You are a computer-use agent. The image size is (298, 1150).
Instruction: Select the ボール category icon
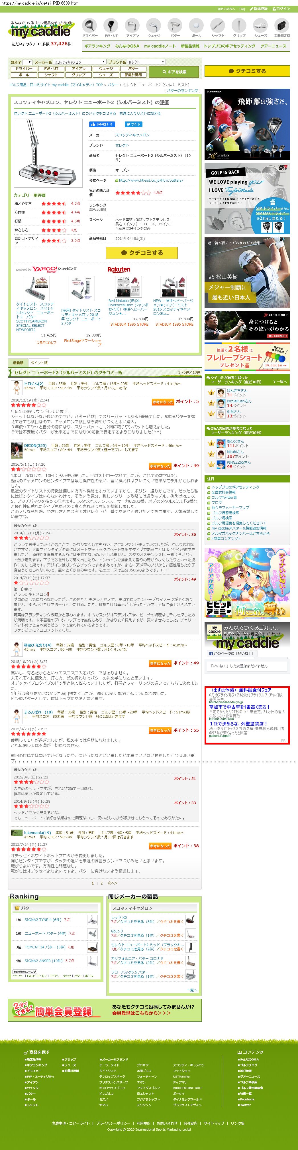(196, 28)
